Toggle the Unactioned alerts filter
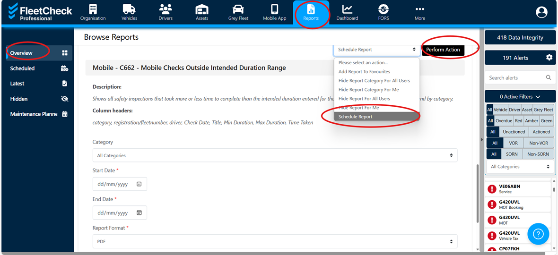 coord(514,132)
